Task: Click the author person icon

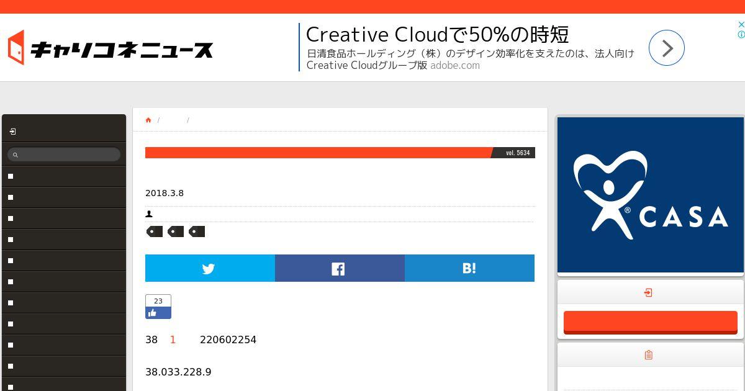Action: [x=149, y=214]
